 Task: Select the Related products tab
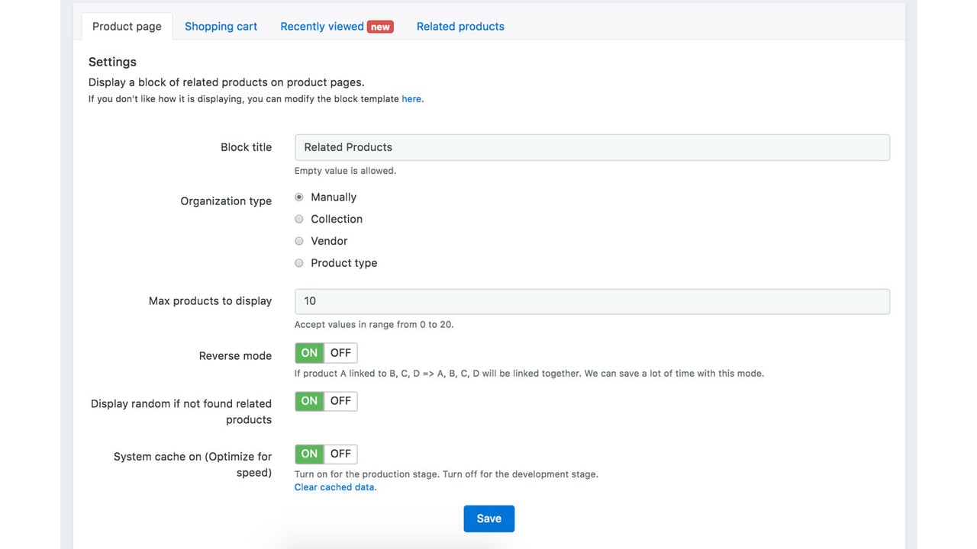tap(460, 26)
